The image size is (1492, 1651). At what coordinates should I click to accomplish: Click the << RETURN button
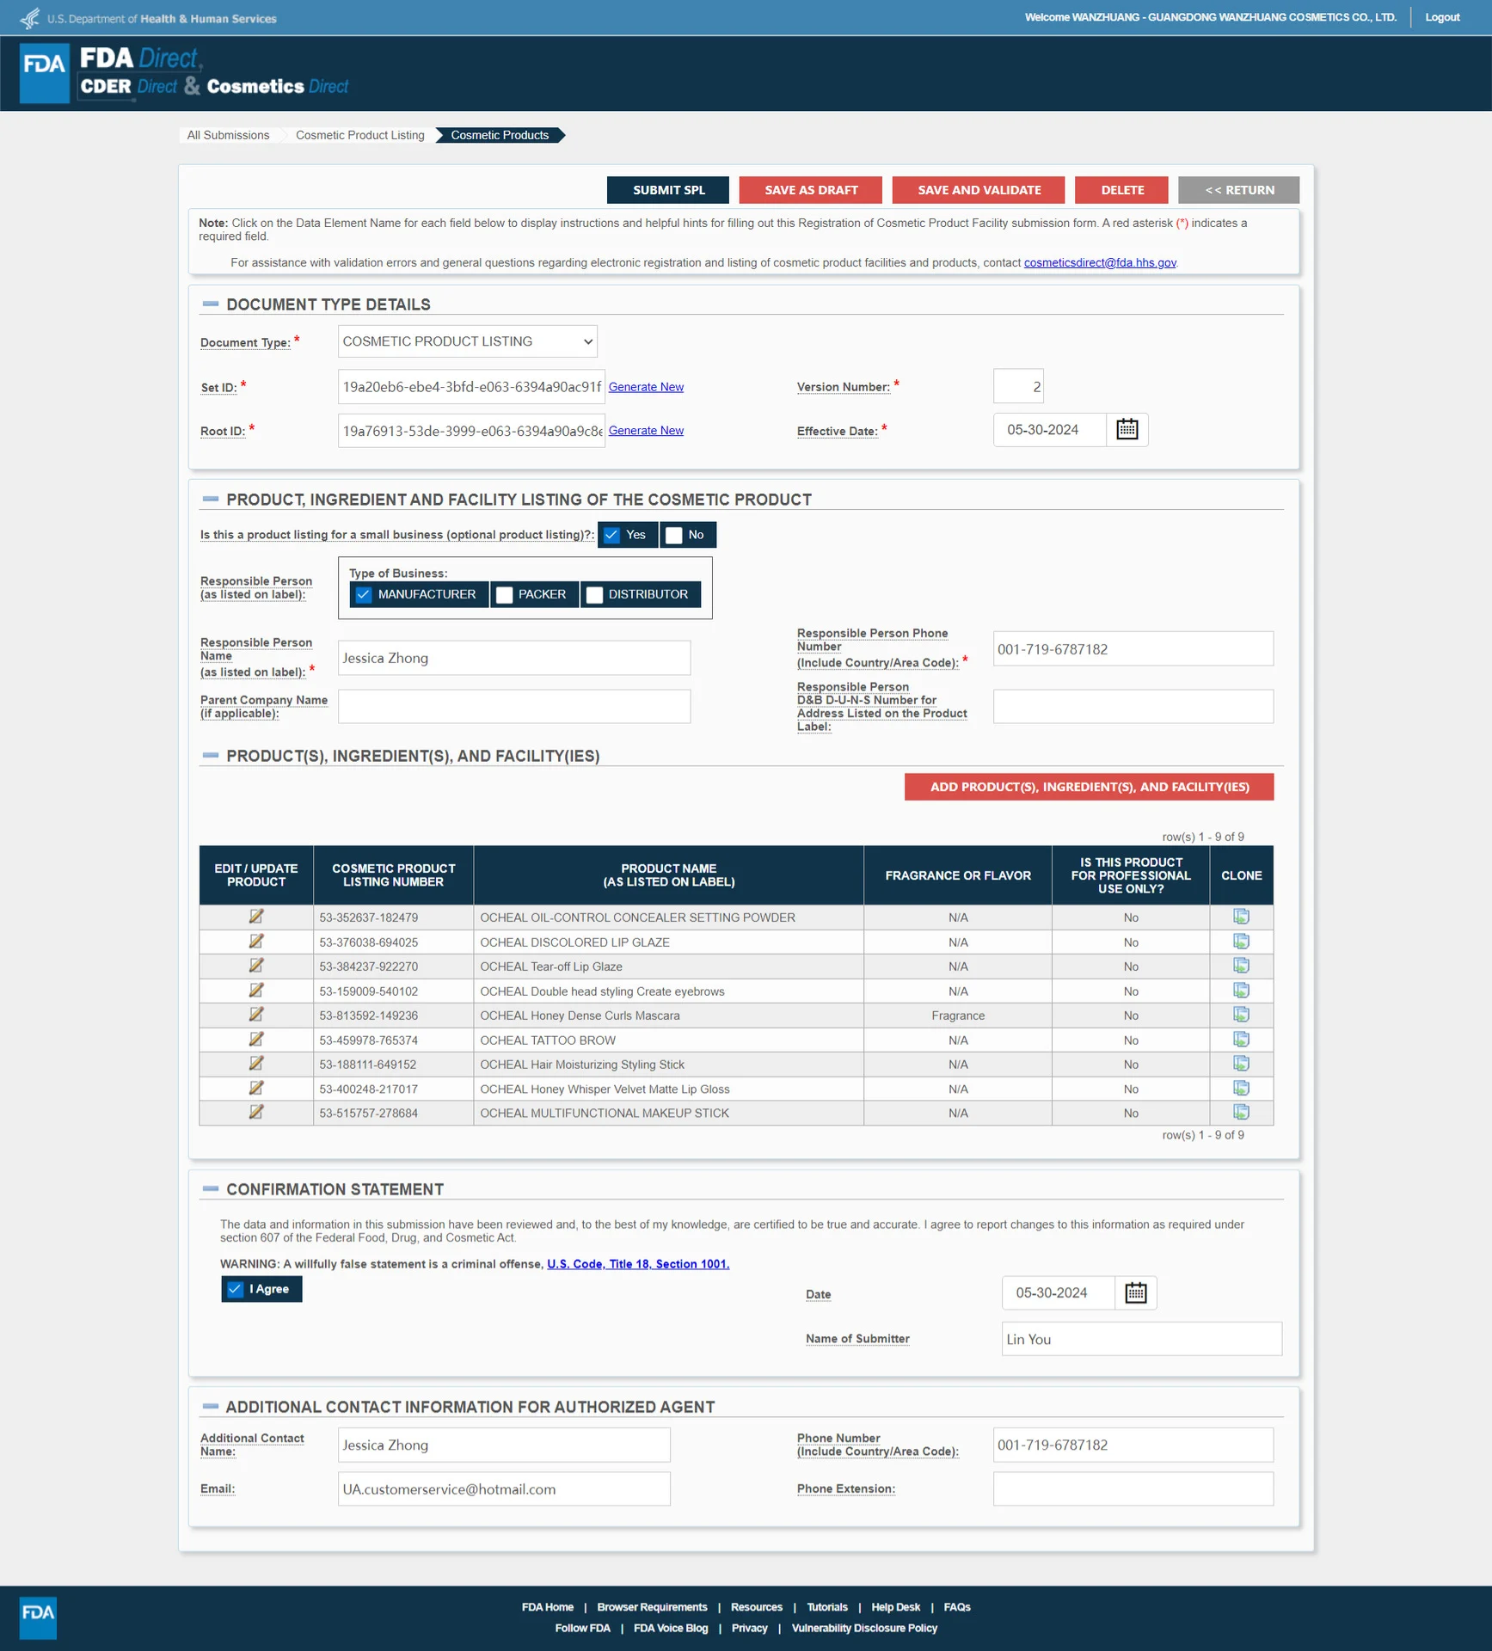pyautogui.click(x=1239, y=190)
